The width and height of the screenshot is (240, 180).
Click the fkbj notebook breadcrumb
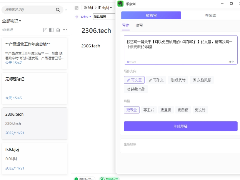[88, 8]
